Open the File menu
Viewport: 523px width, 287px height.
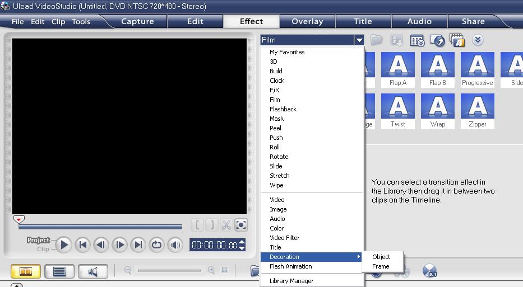[18, 22]
